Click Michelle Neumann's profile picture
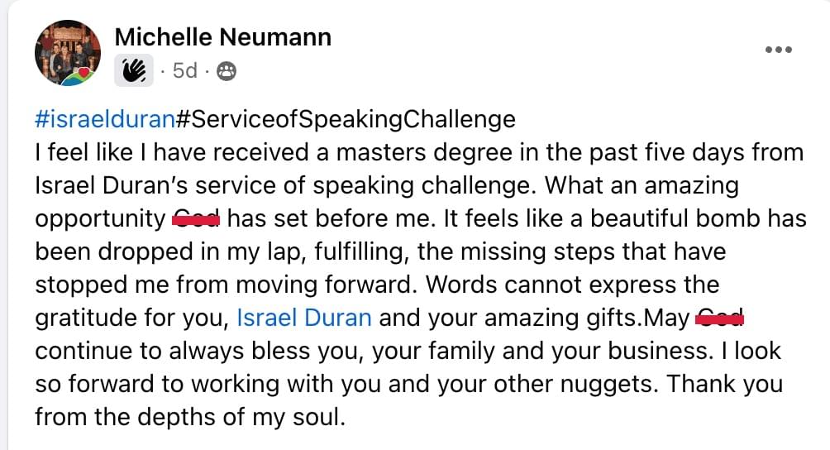830x450 pixels. [68, 53]
